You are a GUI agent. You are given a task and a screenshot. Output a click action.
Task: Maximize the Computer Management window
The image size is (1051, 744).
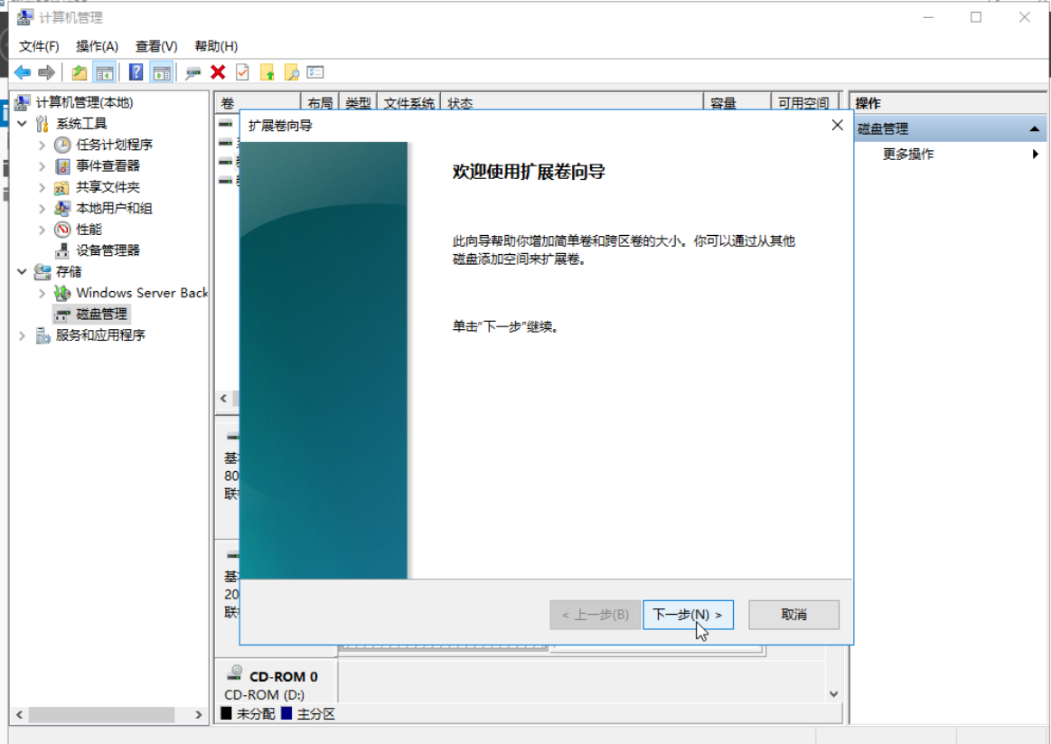[x=976, y=17]
